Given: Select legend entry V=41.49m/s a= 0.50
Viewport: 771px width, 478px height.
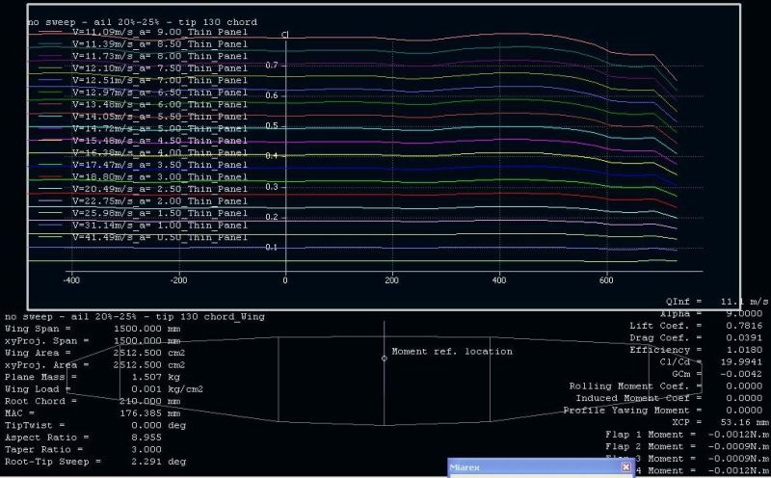Looking at the screenshot, I should pyautogui.click(x=144, y=237).
